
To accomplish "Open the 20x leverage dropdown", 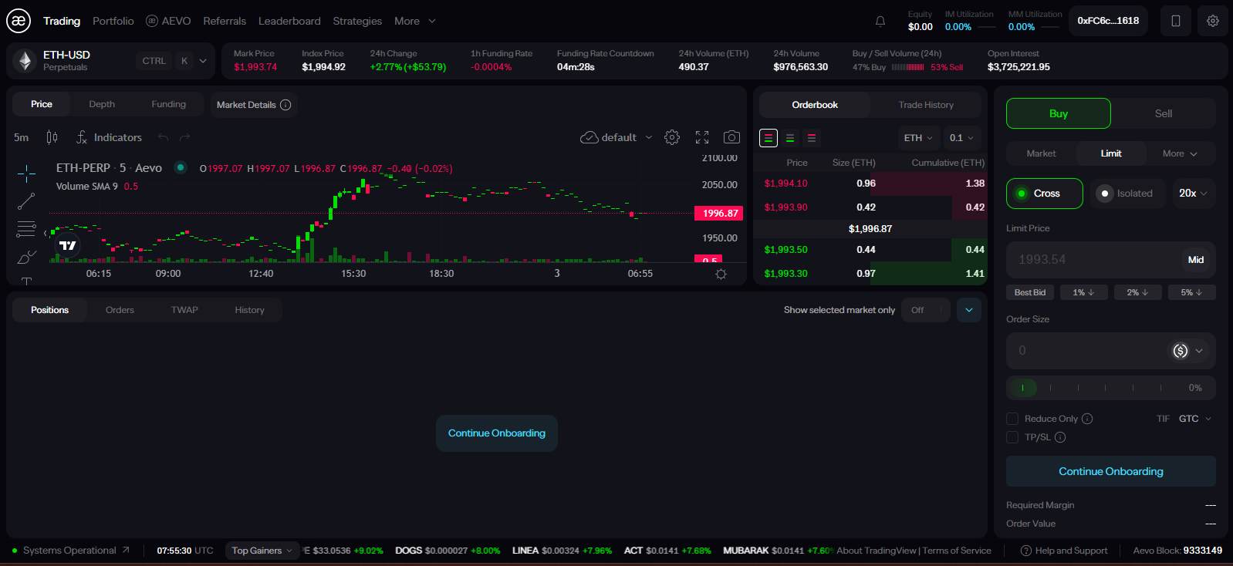I will pyautogui.click(x=1193, y=194).
